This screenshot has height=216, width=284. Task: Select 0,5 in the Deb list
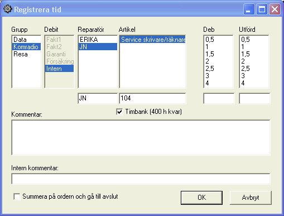coord(218,40)
